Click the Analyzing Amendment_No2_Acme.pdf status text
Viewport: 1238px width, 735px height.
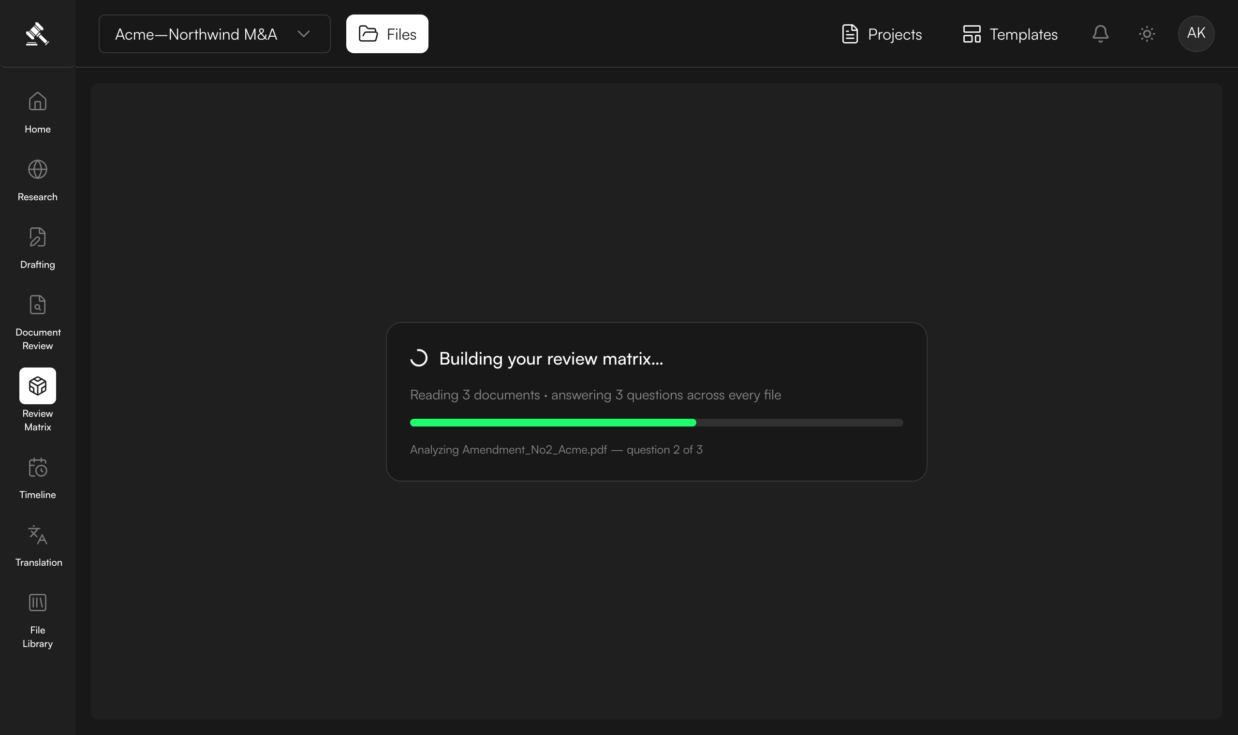coord(556,450)
